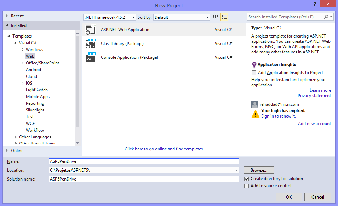Click Browse to choose location
The image size is (338, 206).
[x=259, y=170]
